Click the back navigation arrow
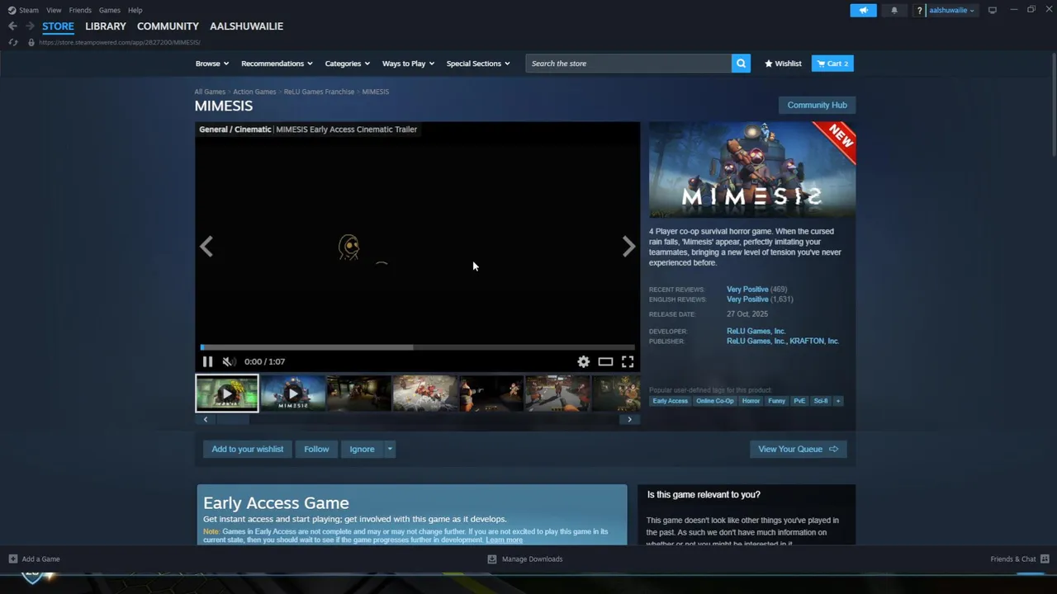The width and height of the screenshot is (1057, 594). point(12,26)
